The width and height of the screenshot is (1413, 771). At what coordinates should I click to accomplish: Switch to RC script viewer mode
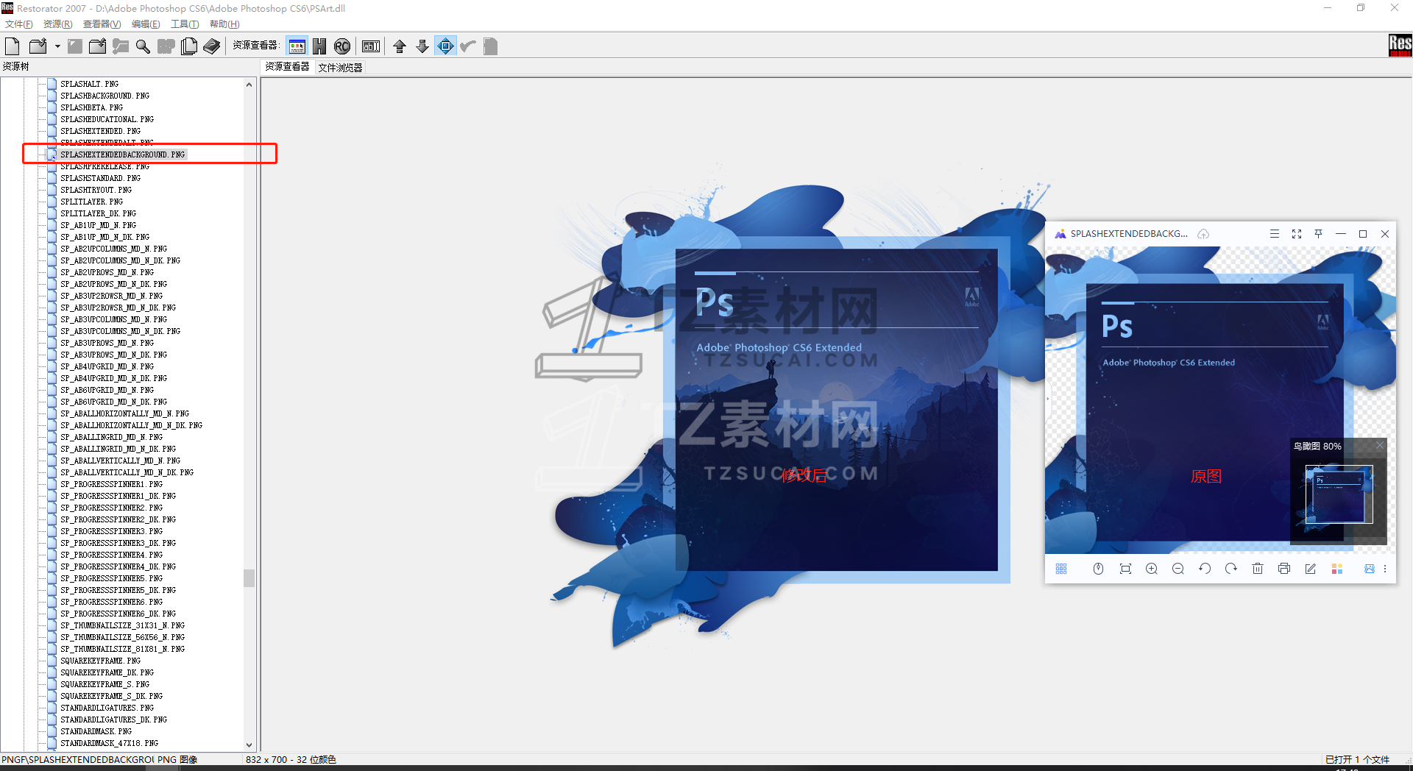click(342, 46)
